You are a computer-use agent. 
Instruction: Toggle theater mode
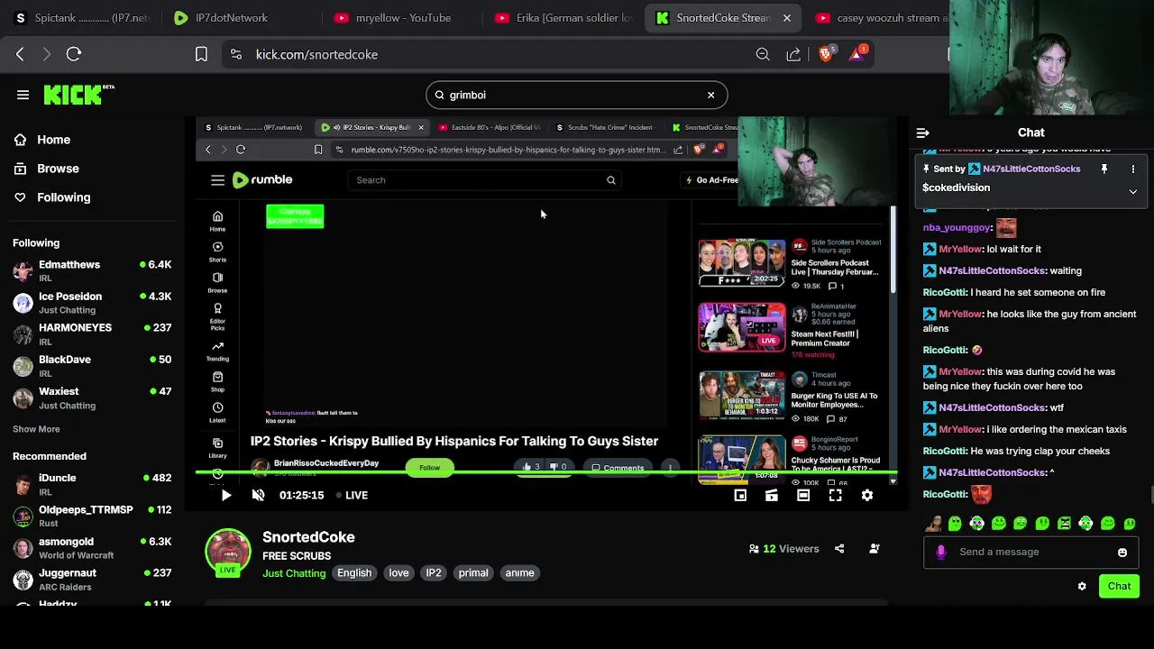[803, 495]
